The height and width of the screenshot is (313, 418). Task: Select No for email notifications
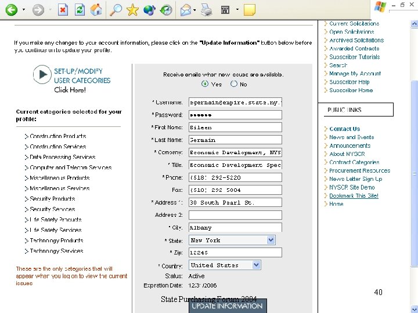234,84
